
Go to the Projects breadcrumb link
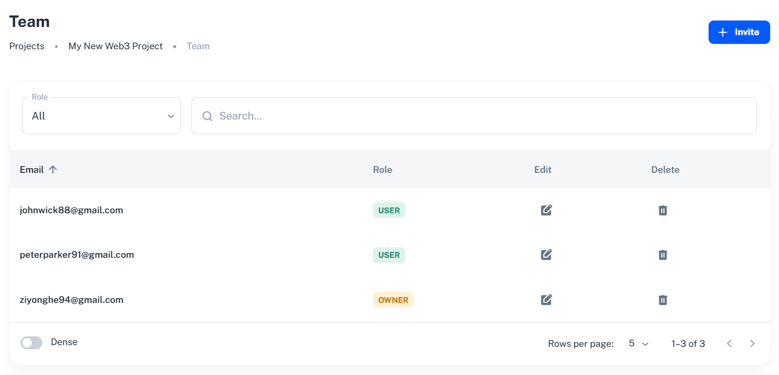tap(27, 46)
